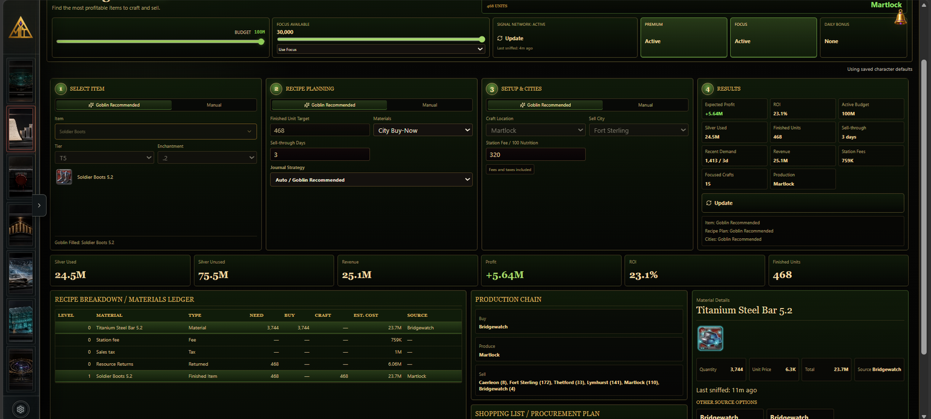
Task: Click the Martlock label at top right
Action: coord(886,5)
